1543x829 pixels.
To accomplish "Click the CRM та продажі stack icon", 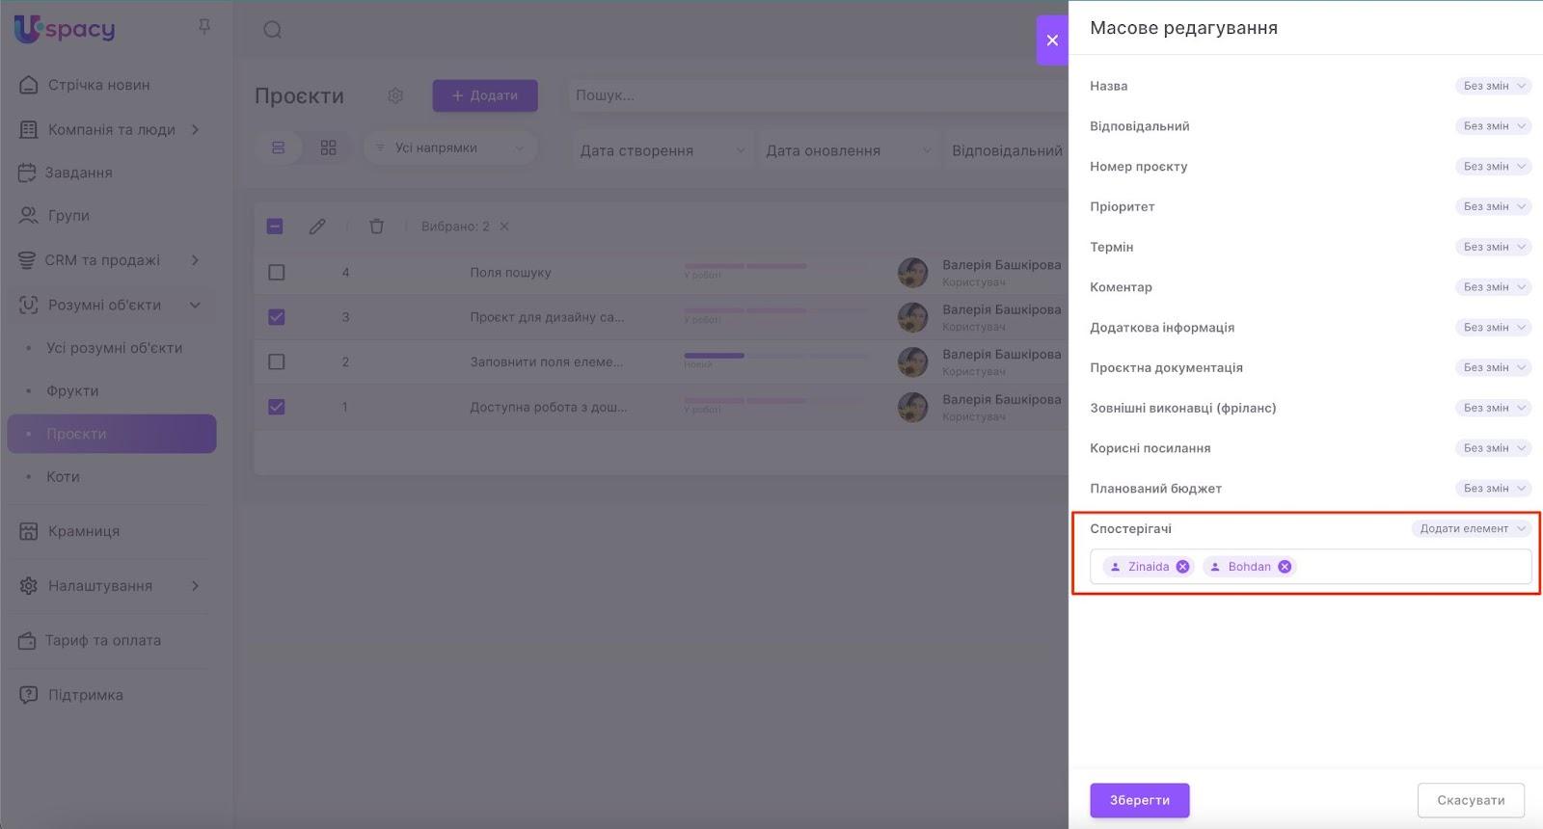I will (27, 260).
